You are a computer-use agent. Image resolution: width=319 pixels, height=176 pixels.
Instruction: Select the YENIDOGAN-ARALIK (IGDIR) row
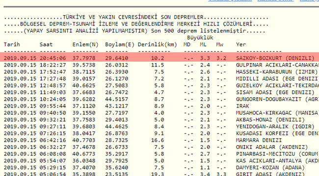pos(159,127)
